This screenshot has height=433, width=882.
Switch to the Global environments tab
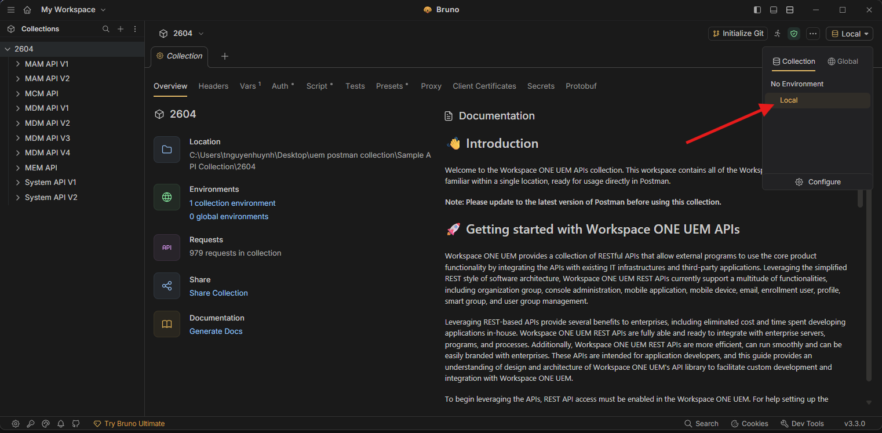[x=843, y=61]
